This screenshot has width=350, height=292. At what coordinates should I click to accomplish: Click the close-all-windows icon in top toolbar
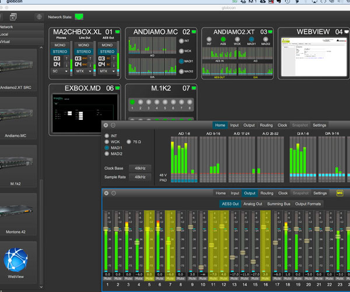tap(13, 17)
